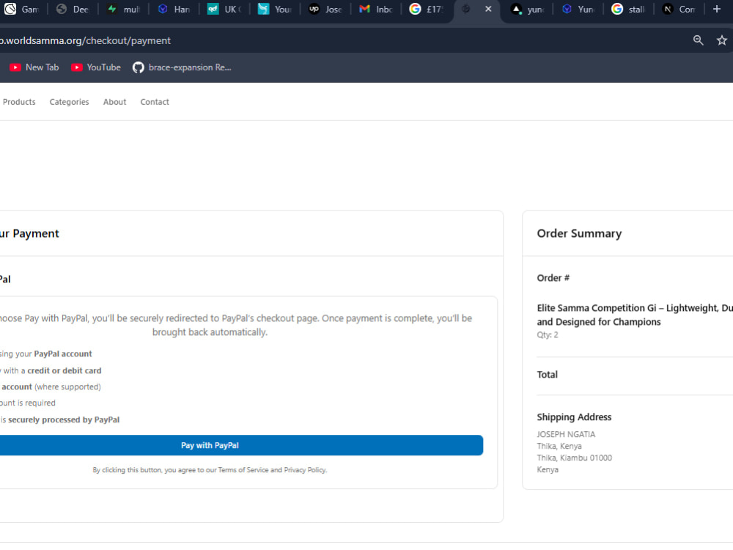This screenshot has height=550, width=733.
Task: Click the 'Total' label
Action: [x=547, y=375]
